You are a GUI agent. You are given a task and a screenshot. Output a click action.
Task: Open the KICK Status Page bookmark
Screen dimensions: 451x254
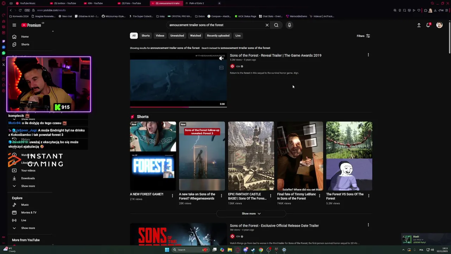245,16
